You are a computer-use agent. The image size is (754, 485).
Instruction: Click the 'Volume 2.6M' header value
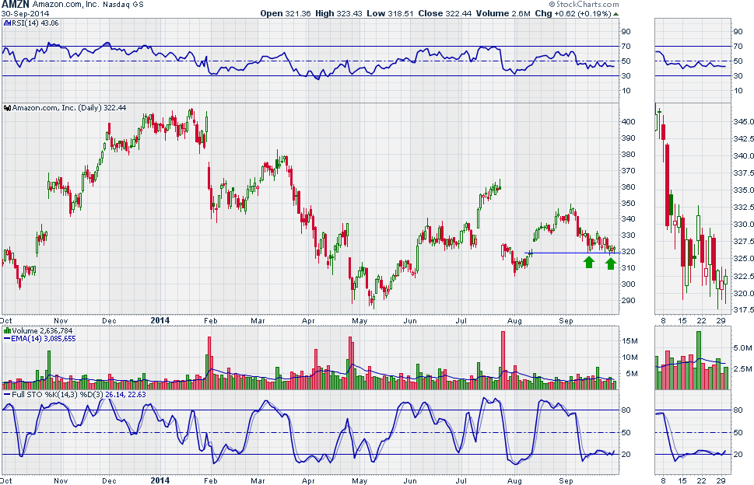click(x=503, y=13)
